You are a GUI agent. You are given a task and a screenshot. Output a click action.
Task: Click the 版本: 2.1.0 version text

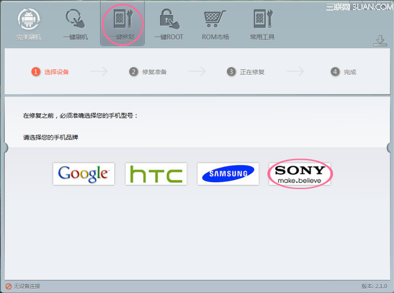click(x=374, y=286)
